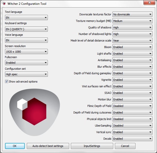
Task: Open Physical objects limit dropdown
Action: [132, 119]
